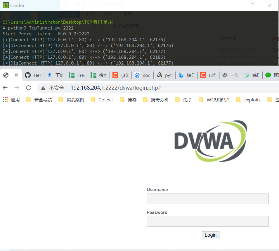Switch to the feather-icon '端口' tab

pyautogui.click(x=252, y=75)
